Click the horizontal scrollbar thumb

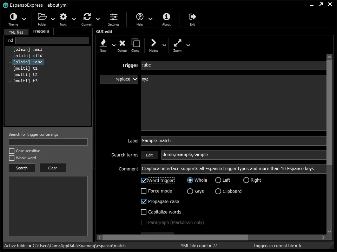pos(175,237)
